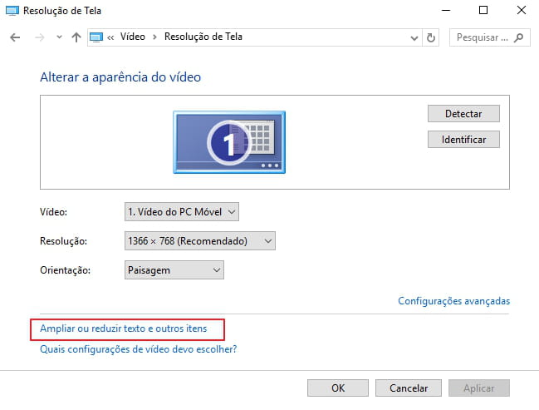Click the Aplicar button
539x410 pixels.
(x=479, y=388)
